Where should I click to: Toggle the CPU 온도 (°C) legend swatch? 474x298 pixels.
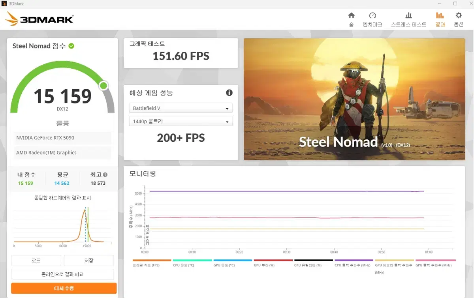coord(192,261)
